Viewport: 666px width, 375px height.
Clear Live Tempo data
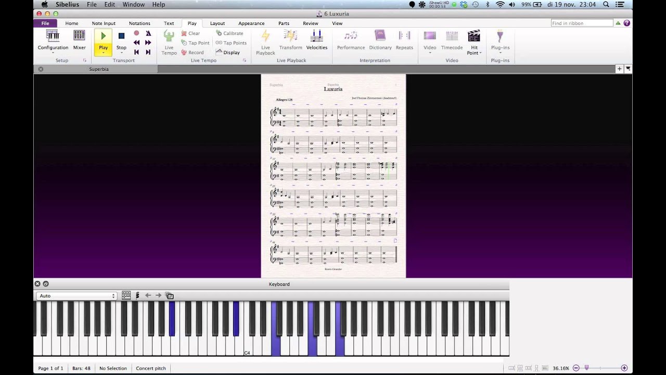point(190,33)
